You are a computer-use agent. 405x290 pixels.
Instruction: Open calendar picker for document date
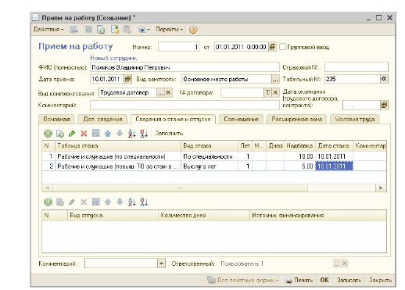pos(272,47)
